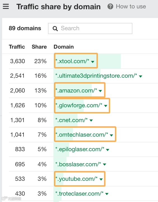Select the 1,301 traffic value
158x202 pixels.
tap(17, 120)
